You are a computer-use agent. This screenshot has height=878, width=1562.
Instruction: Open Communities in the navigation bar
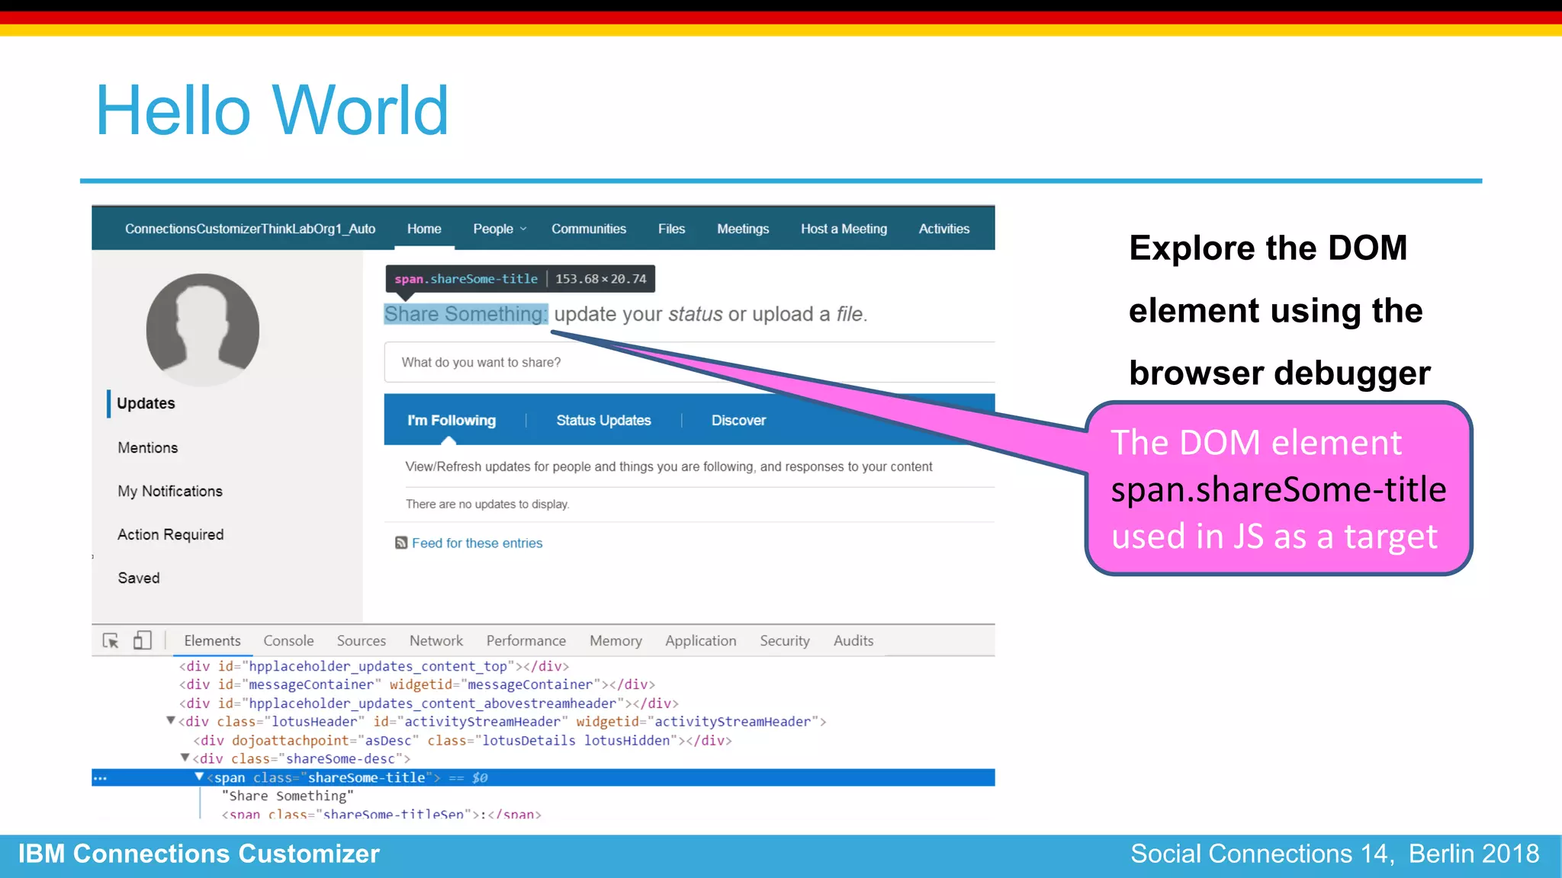pyautogui.click(x=589, y=229)
